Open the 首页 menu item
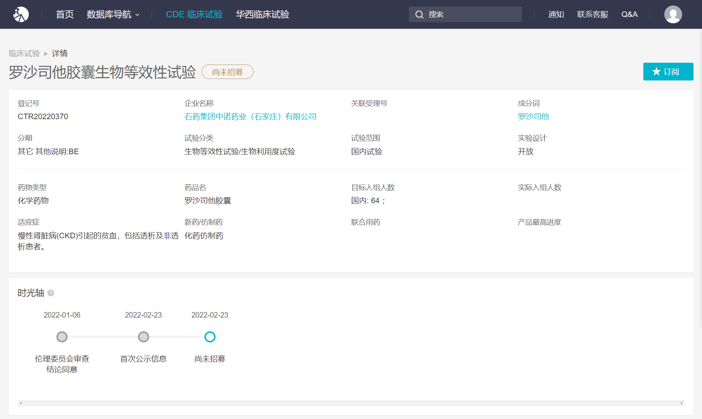 (65, 14)
